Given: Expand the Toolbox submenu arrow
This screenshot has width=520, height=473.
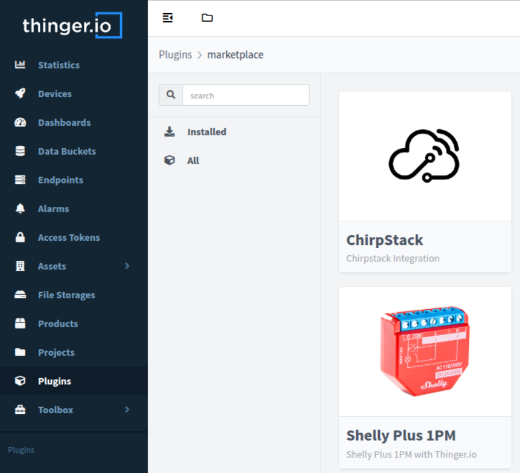Looking at the screenshot, I should (x=127, y=410).
